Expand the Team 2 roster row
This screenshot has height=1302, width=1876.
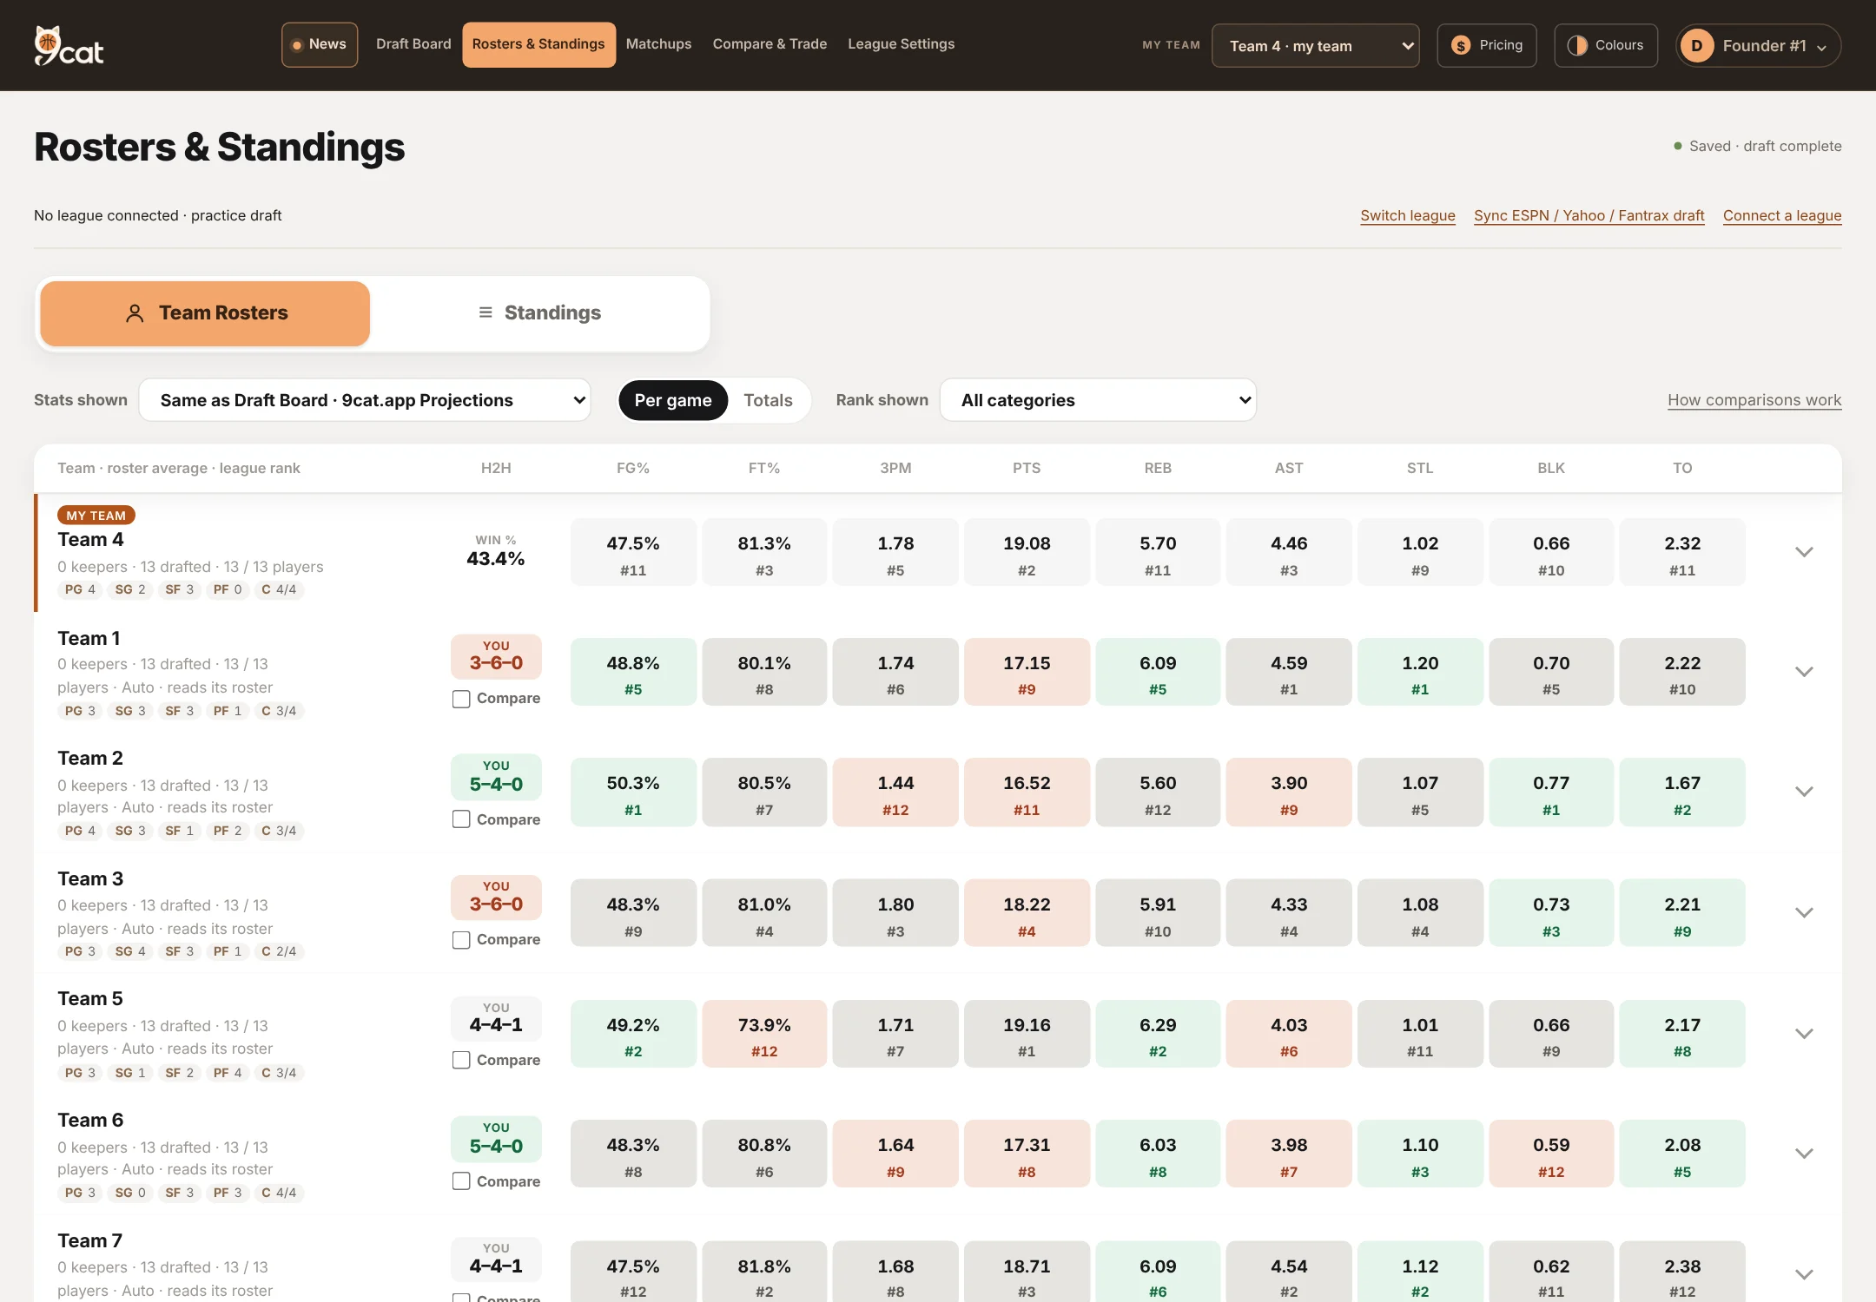pyautogui.click(x=1804, y=792)
